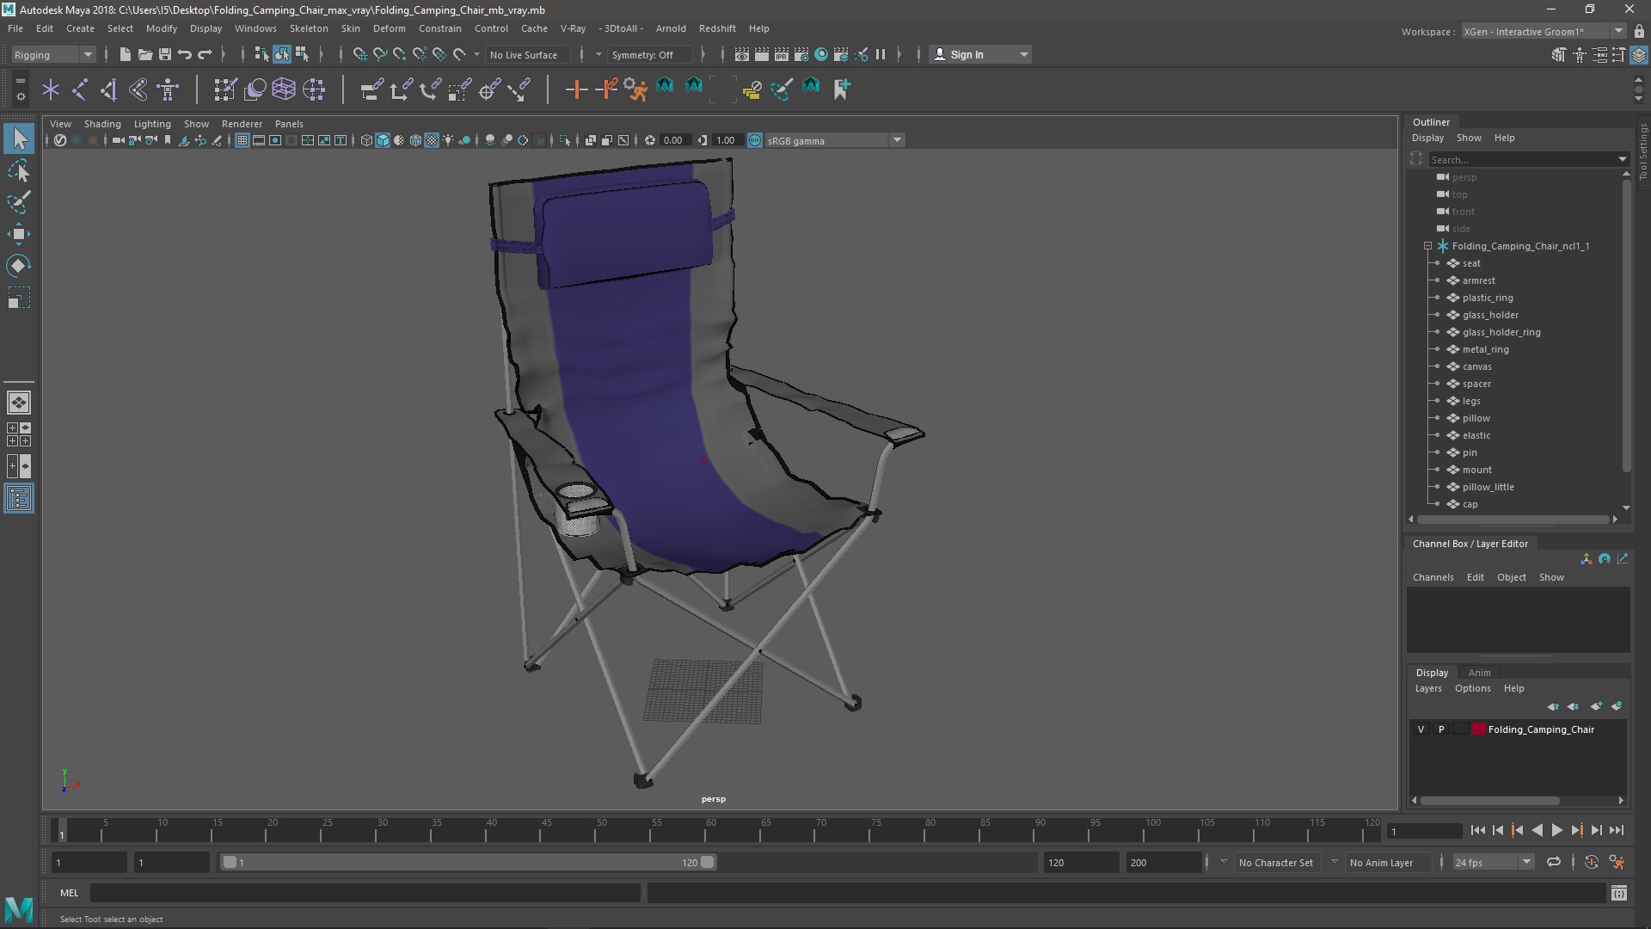Open a scene with folder icon

144,54
